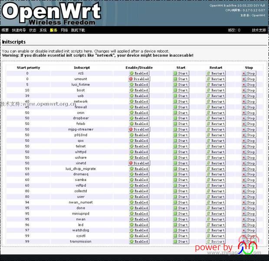Restart the firewall service
269x261 pixels.
pos(216,107)
